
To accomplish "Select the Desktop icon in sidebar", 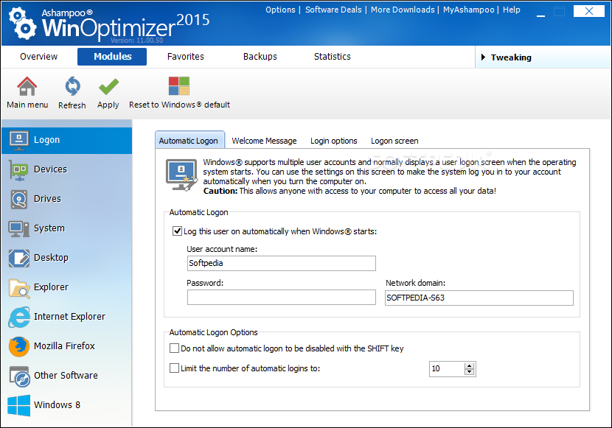I will click(x=18, y=258).
